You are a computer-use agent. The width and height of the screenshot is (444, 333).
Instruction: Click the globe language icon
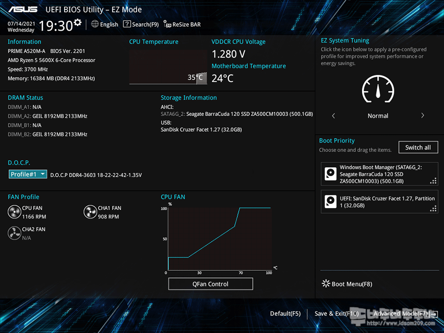point(95,24)
